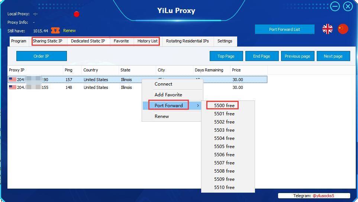Close the YiLu Proxy window
The image size is (358, 202).
348,6
